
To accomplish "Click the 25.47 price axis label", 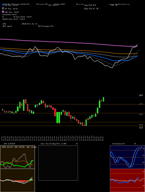I will [141, 114].
